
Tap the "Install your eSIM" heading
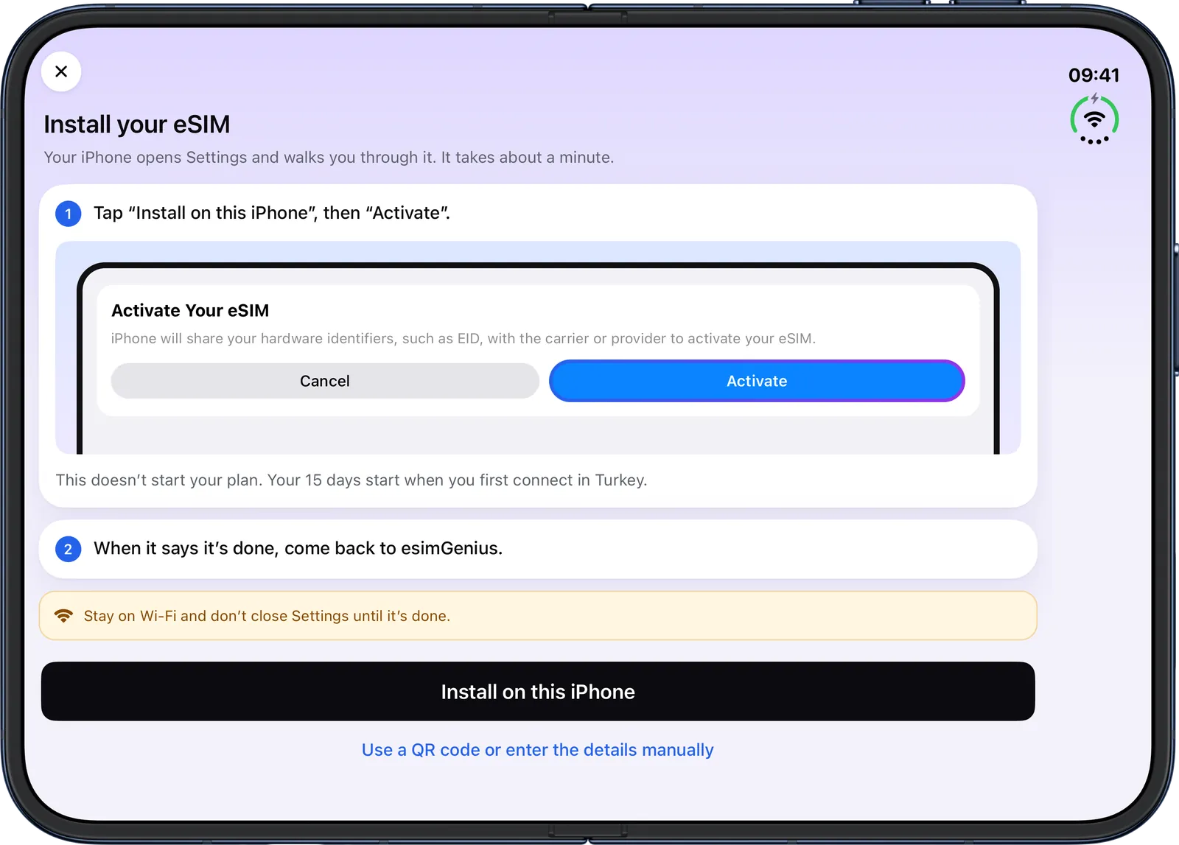click(137, 125)
